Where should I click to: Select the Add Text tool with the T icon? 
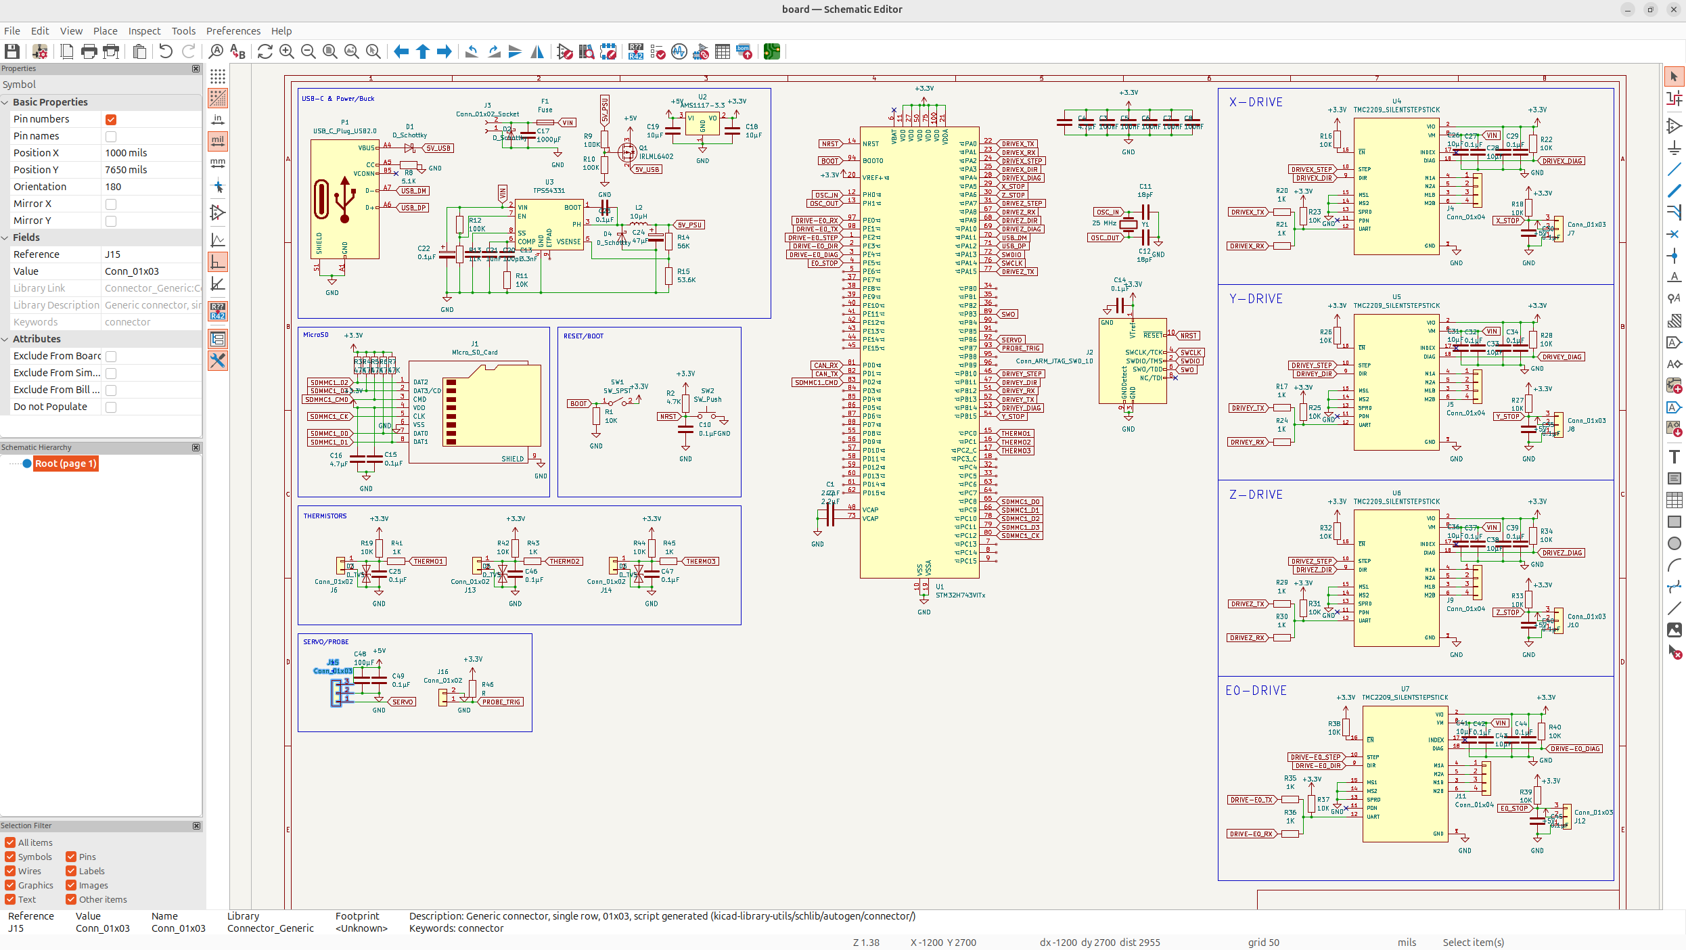point(1674,457)
